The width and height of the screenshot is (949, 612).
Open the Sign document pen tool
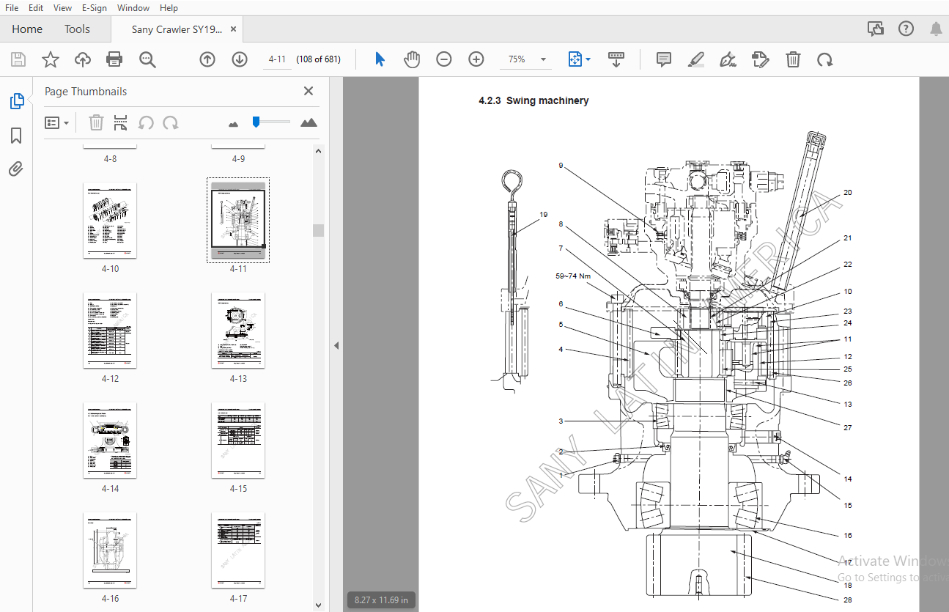728,59
